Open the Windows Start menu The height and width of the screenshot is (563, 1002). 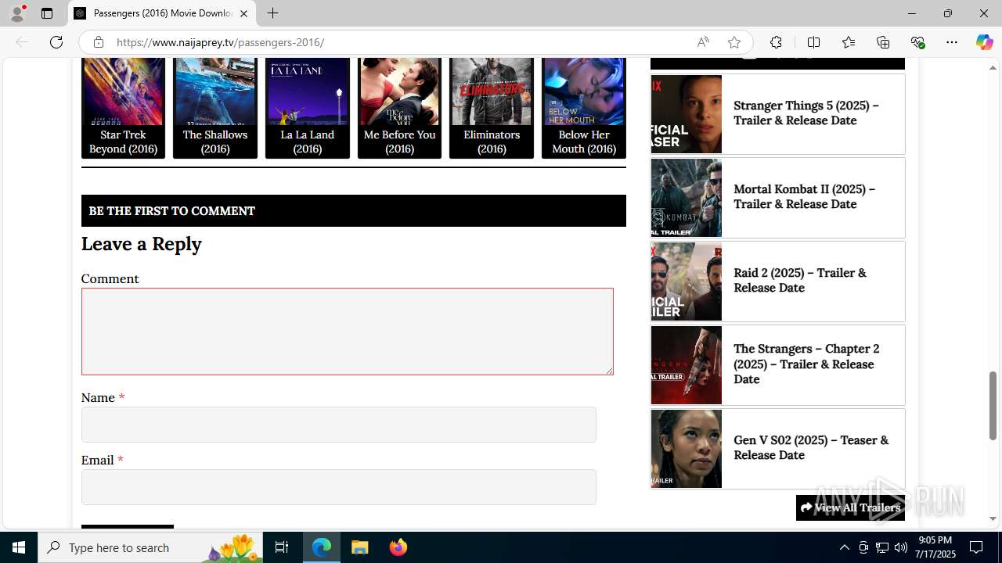pos(19,547)
